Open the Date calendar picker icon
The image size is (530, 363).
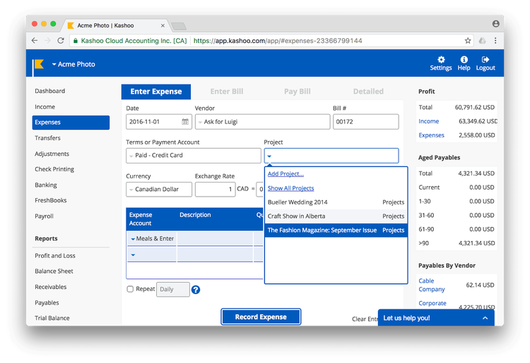[185, 122]
